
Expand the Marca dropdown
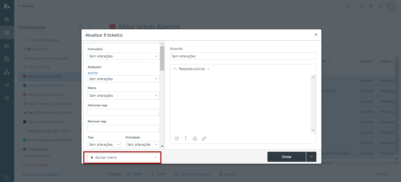(x=123, y=96)
